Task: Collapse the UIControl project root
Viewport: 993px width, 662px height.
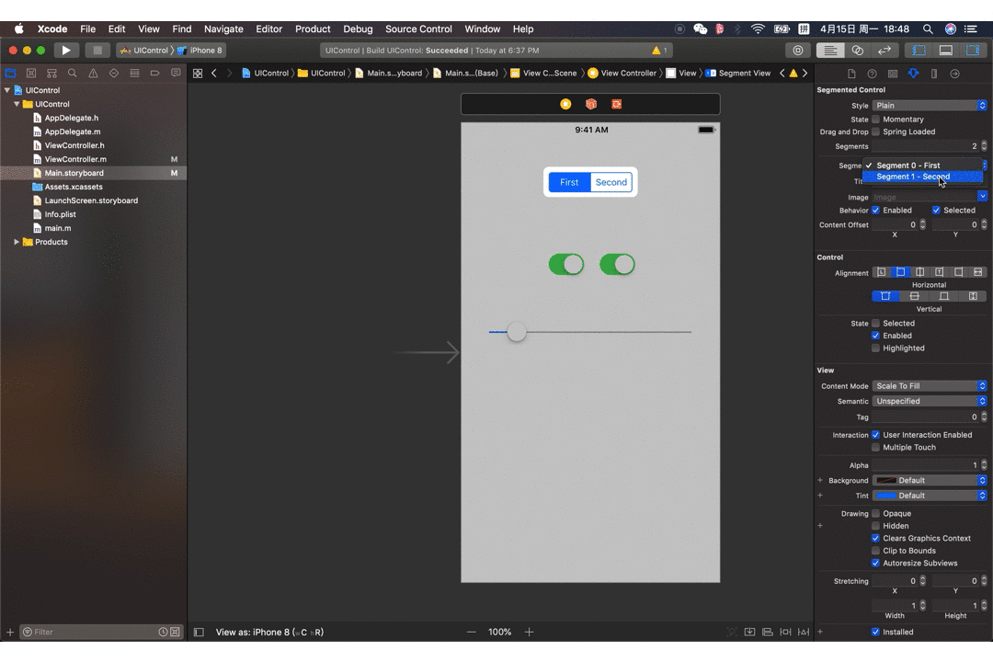Action: tap(7, 90)
